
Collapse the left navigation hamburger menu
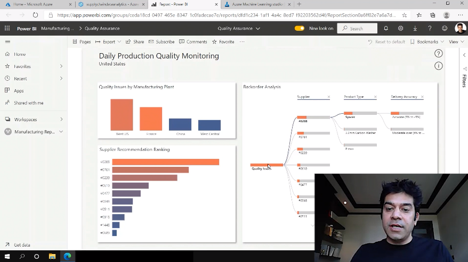(7, 41)
